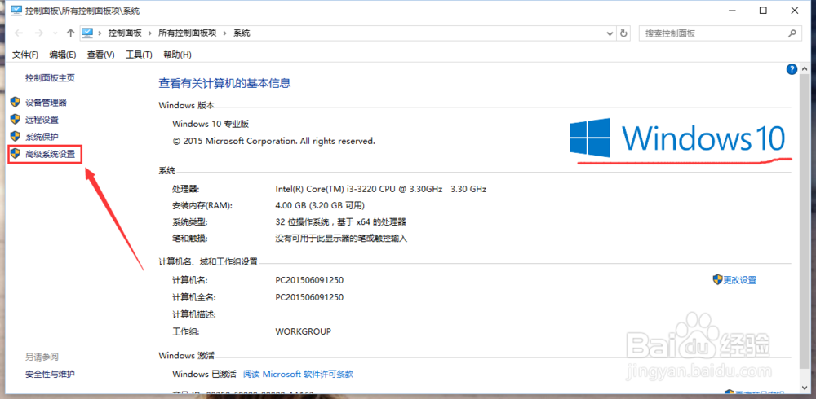The image size is (816, 399).
Task: Open the 帮助(H) menu
Action: [x=177, y=55]
